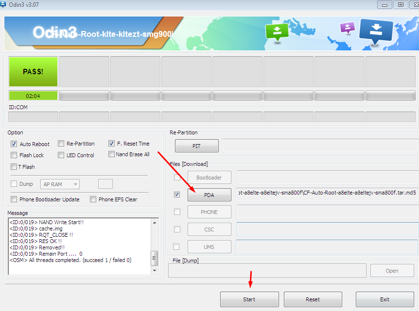
Task: Click the green download bubble icon in banner
Action: coord(277,32)
